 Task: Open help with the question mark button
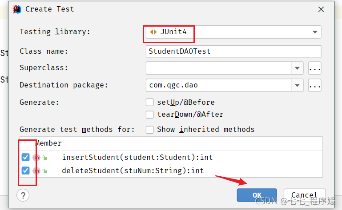click(x=23, y=195)
